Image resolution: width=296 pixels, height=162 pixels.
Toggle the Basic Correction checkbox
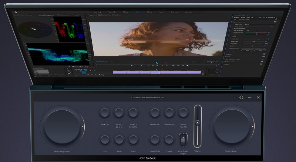point(275,22)
